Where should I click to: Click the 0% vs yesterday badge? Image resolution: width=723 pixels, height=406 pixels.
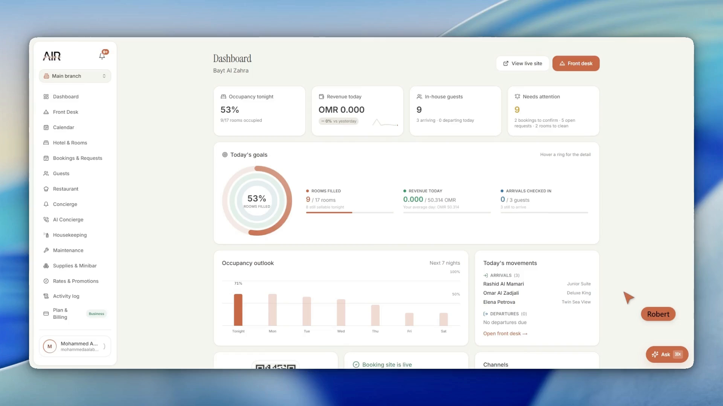pos(339,121)
